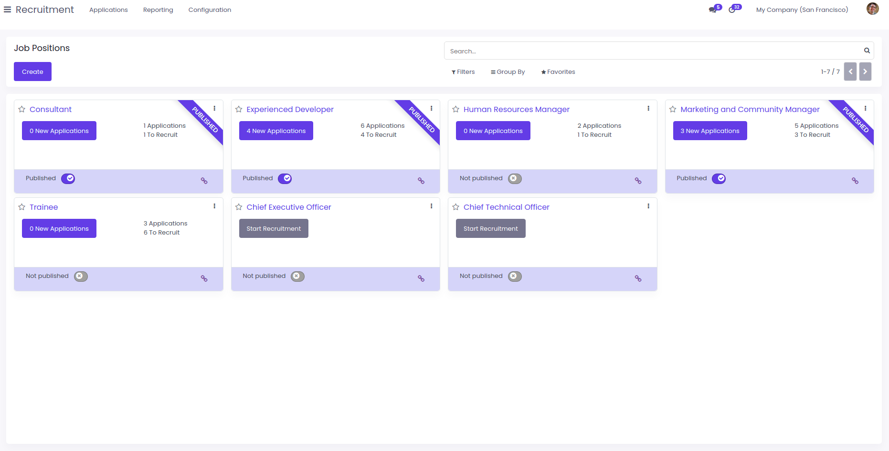Viewport: 889px width, 451px height.
Task: Click Start Recruitment for Chief Executive Officer
Action: 274,228
